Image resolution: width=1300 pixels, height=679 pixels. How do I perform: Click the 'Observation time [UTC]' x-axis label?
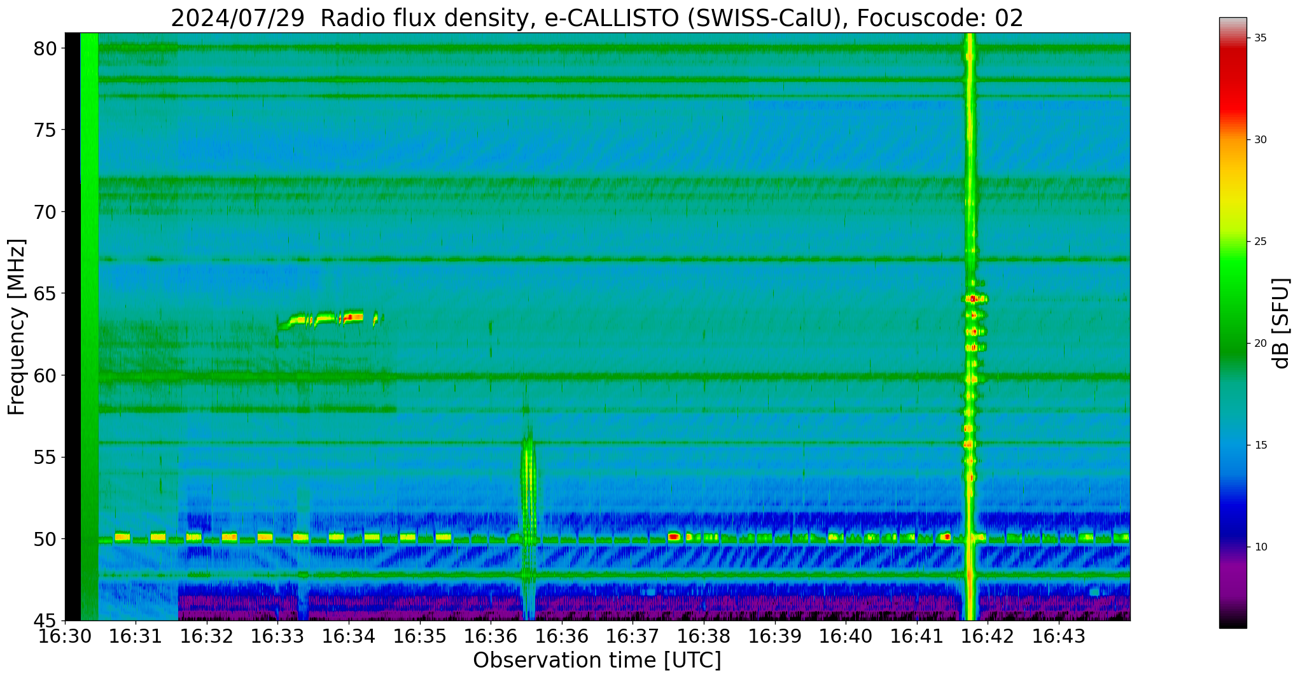click(597, 660)
